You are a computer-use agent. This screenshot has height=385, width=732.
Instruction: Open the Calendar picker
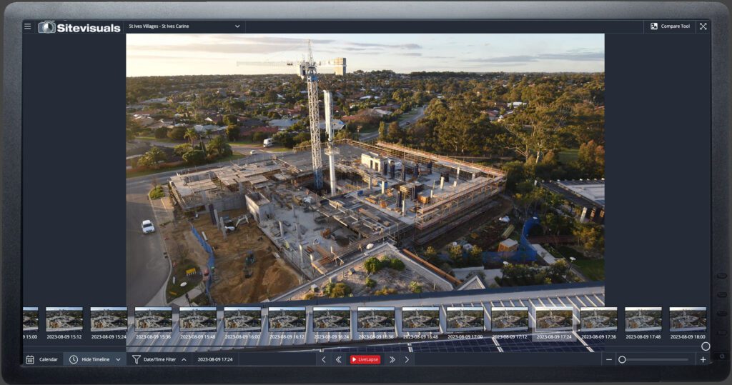coord(42,359)
